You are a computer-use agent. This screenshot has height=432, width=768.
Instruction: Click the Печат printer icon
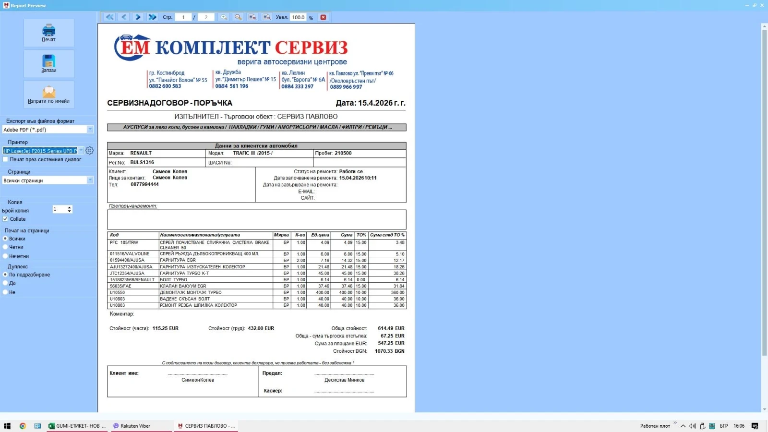point(48,30)
